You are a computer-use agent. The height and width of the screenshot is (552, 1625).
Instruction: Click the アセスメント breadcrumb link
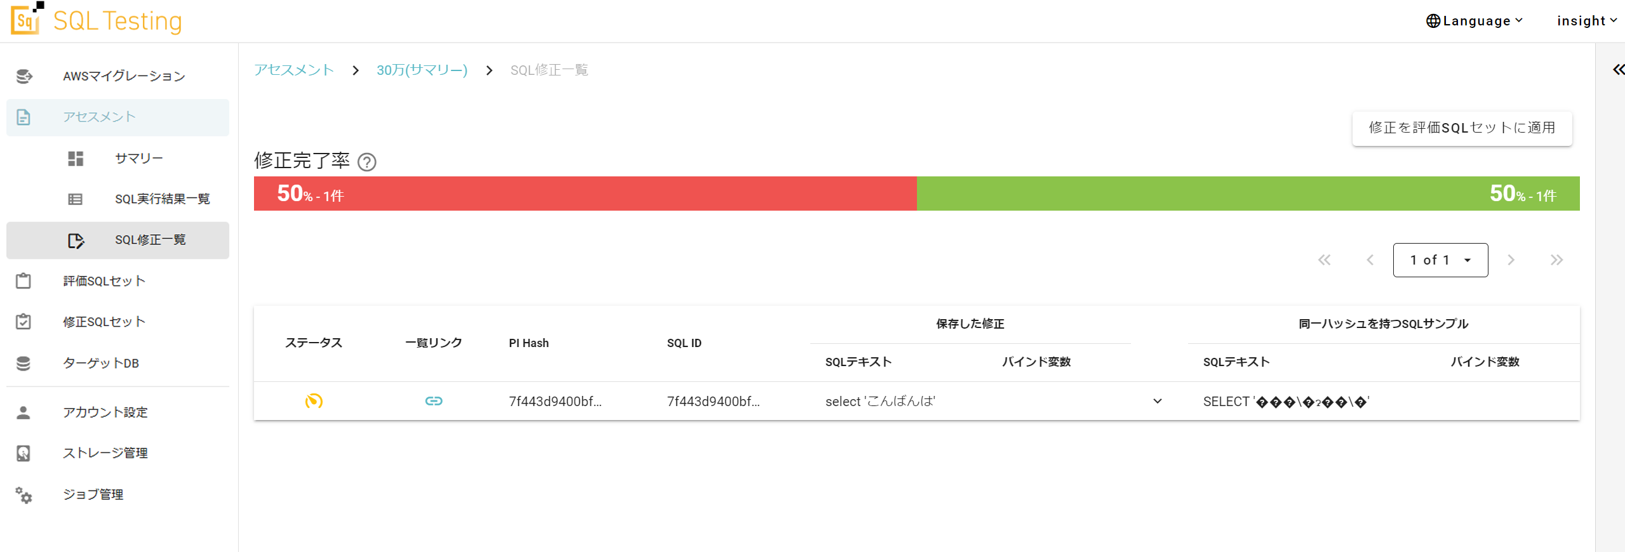click(x=294, y=70)
